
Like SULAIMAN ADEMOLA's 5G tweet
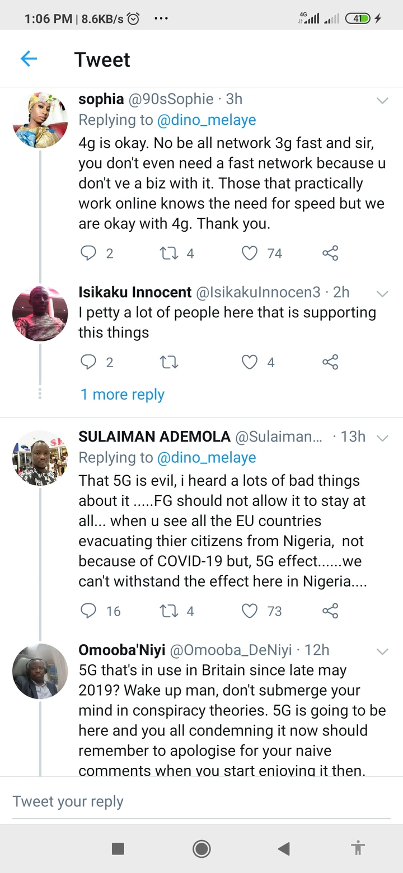tap(249, 611)
